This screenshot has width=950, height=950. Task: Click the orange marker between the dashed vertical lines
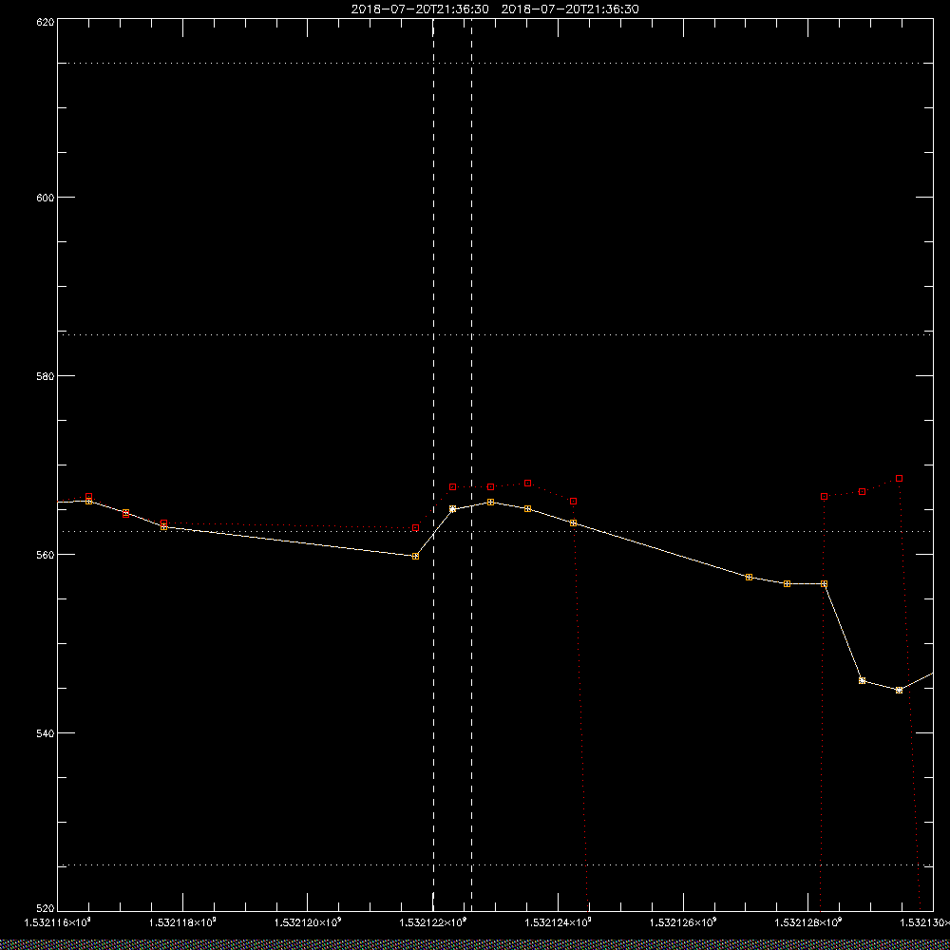coord(452,509)
